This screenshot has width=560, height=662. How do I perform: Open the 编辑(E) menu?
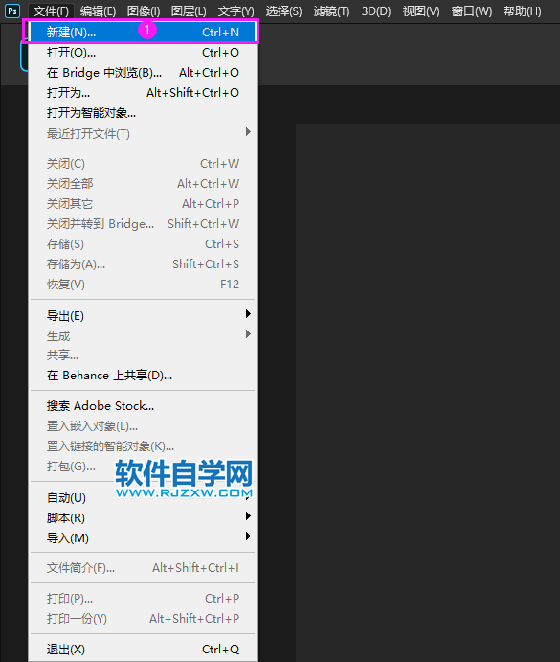pos(98,11)
